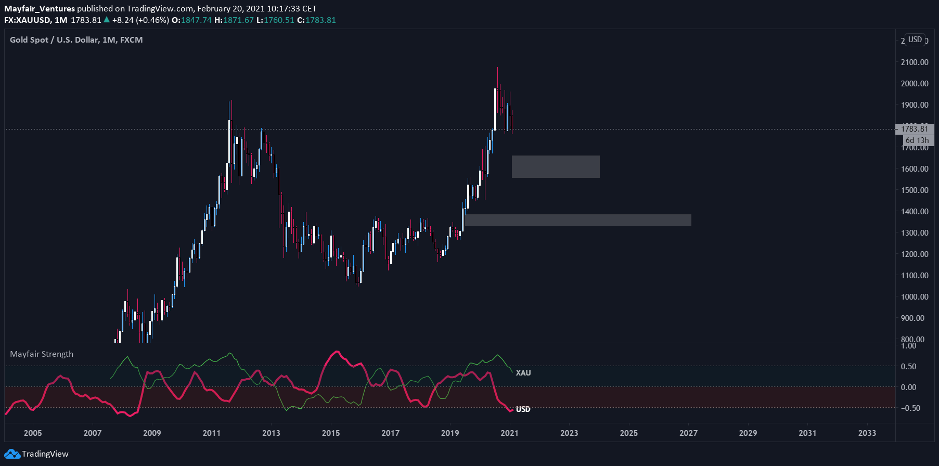Click the low value L:1760.51
Viewport: 939px width, 466px height.
click(x=276, y=20)
